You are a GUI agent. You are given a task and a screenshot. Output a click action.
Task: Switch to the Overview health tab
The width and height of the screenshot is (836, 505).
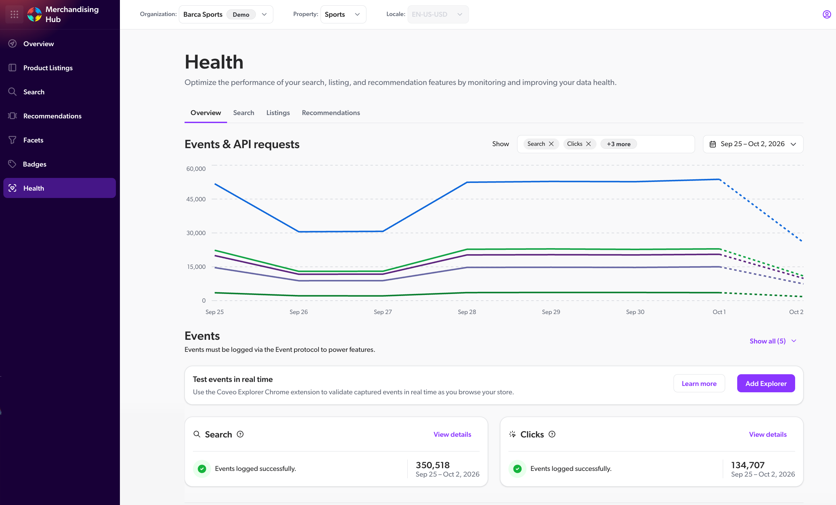206,113
